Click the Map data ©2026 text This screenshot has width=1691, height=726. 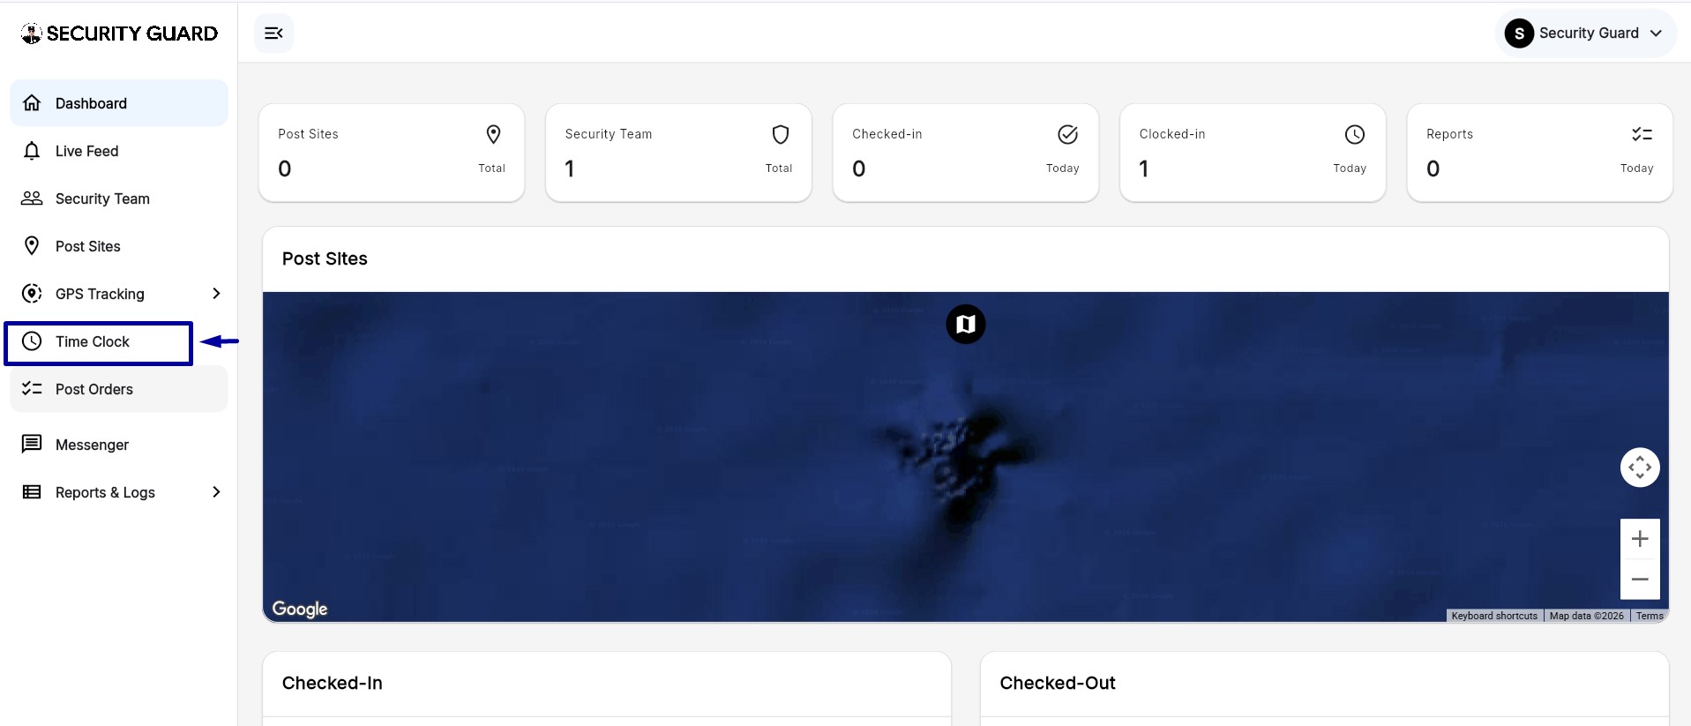coord(1586,616)
